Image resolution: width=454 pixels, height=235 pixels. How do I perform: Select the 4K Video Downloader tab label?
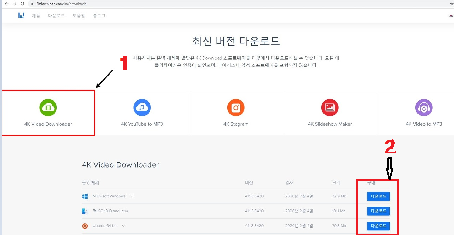coord(48,124)
